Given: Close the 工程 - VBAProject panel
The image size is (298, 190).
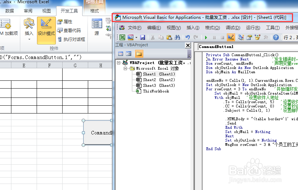Looking at the screenshot, I should point(188,45).
